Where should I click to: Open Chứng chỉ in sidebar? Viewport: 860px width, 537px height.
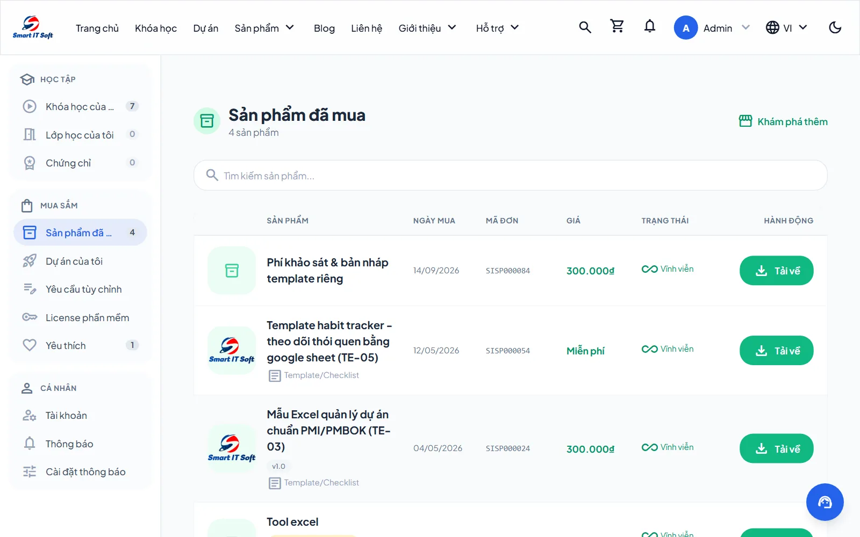(80, 163)
